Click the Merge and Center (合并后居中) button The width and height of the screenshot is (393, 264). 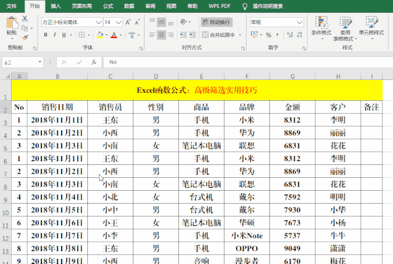click(x=221, y=35)
